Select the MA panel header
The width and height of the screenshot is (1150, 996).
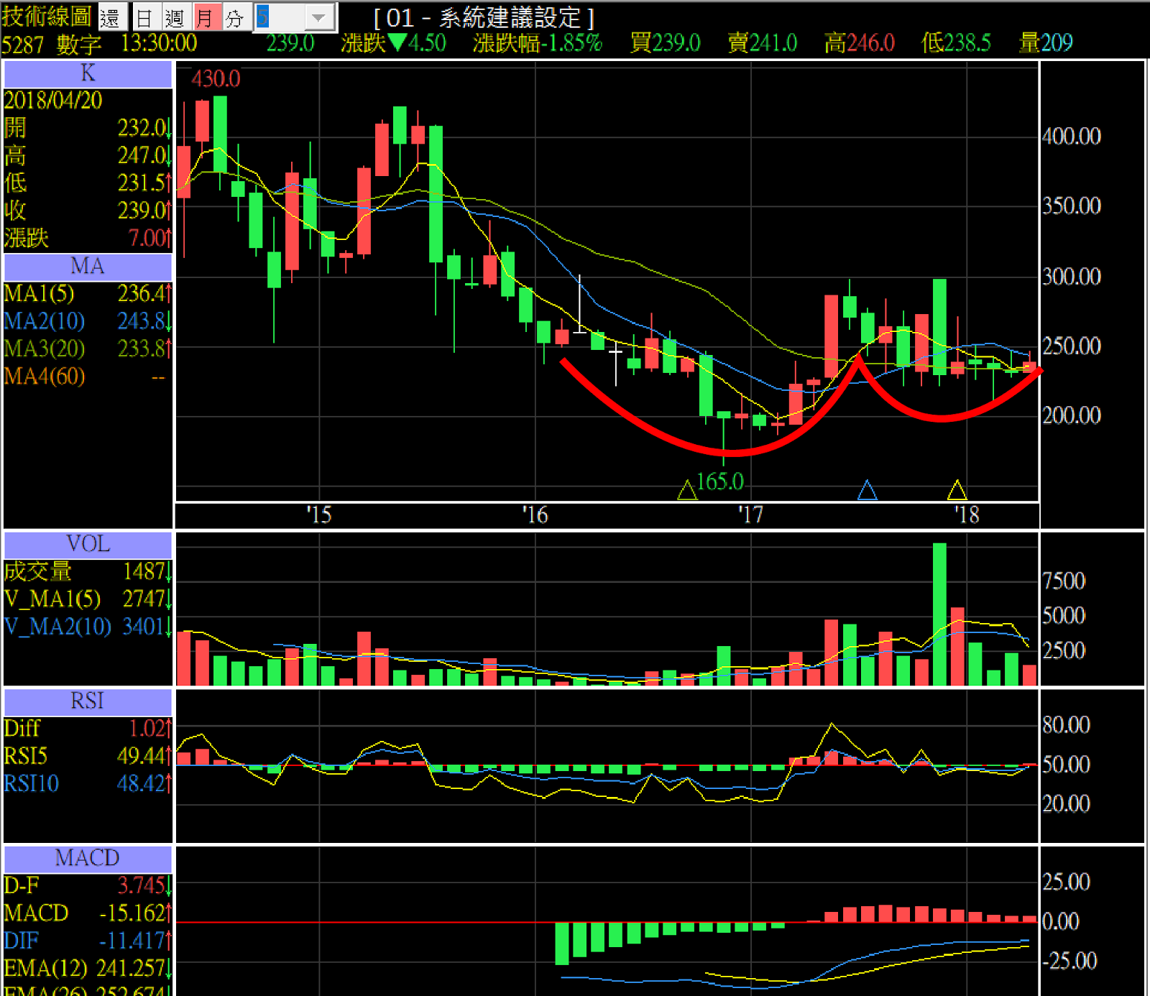(x=88, y=267)
